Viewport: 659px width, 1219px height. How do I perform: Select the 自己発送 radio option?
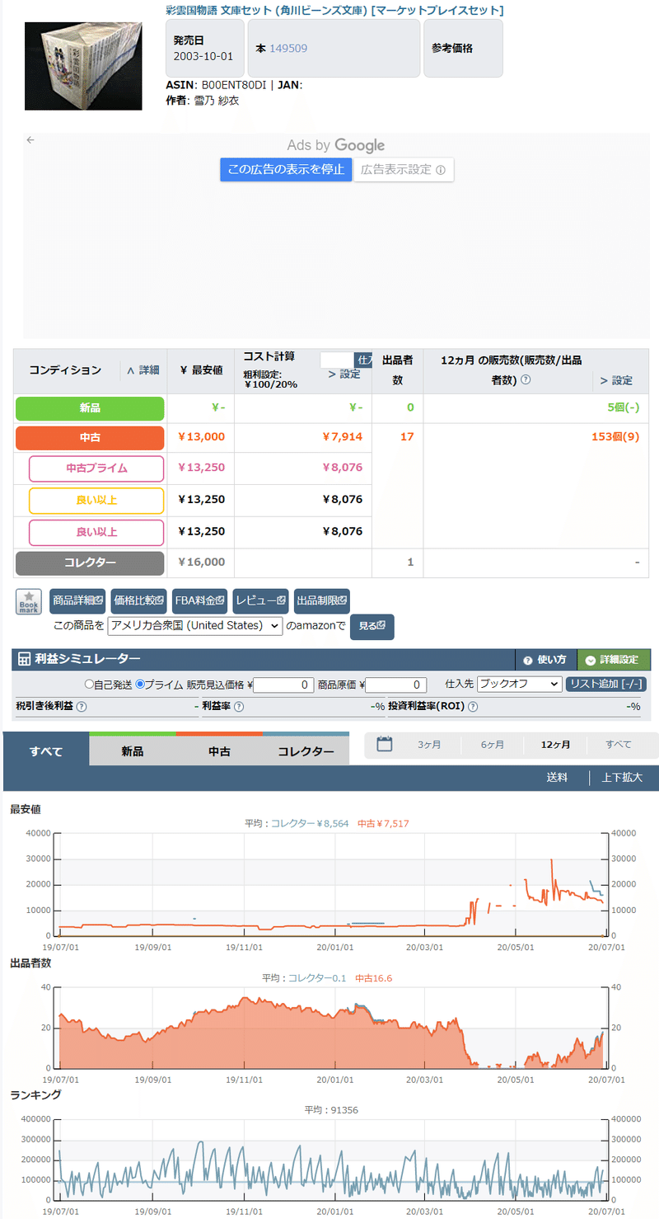click(x=90, y=685)
